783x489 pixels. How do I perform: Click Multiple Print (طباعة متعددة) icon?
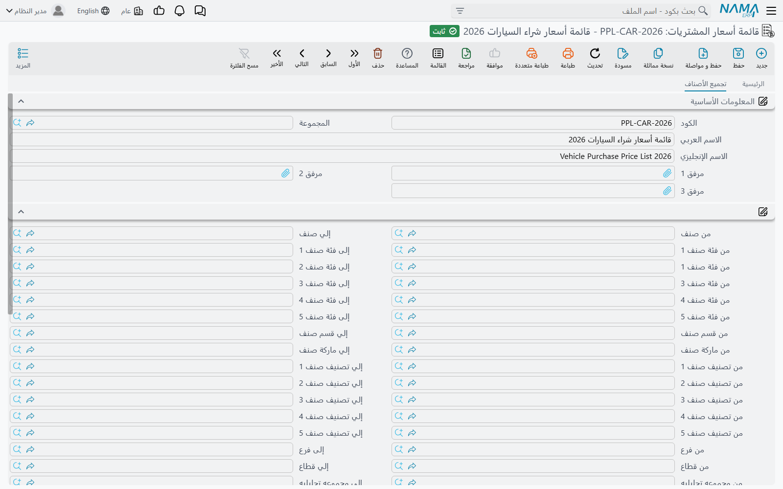pos(531,53)
